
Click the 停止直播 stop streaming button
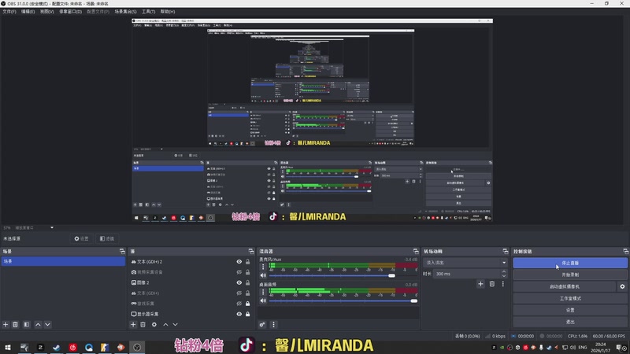click(x=570, y=263)
